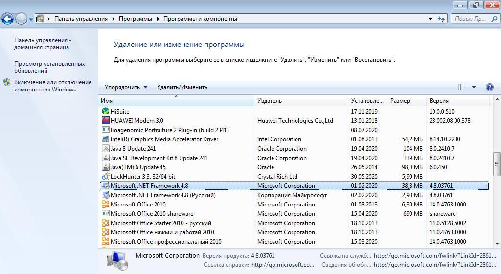Sort by the Размер column header
The height and width of the screenshot is (274, 501).
[x=407, y=101]
